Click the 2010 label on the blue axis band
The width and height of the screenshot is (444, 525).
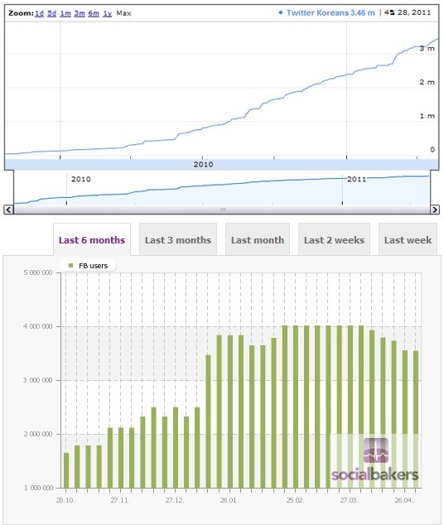[x=203, y=165]
